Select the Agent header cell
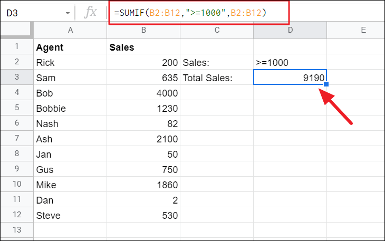Image resolution: width=385 pixels, height=241 pixels. [x=70, y=47]
